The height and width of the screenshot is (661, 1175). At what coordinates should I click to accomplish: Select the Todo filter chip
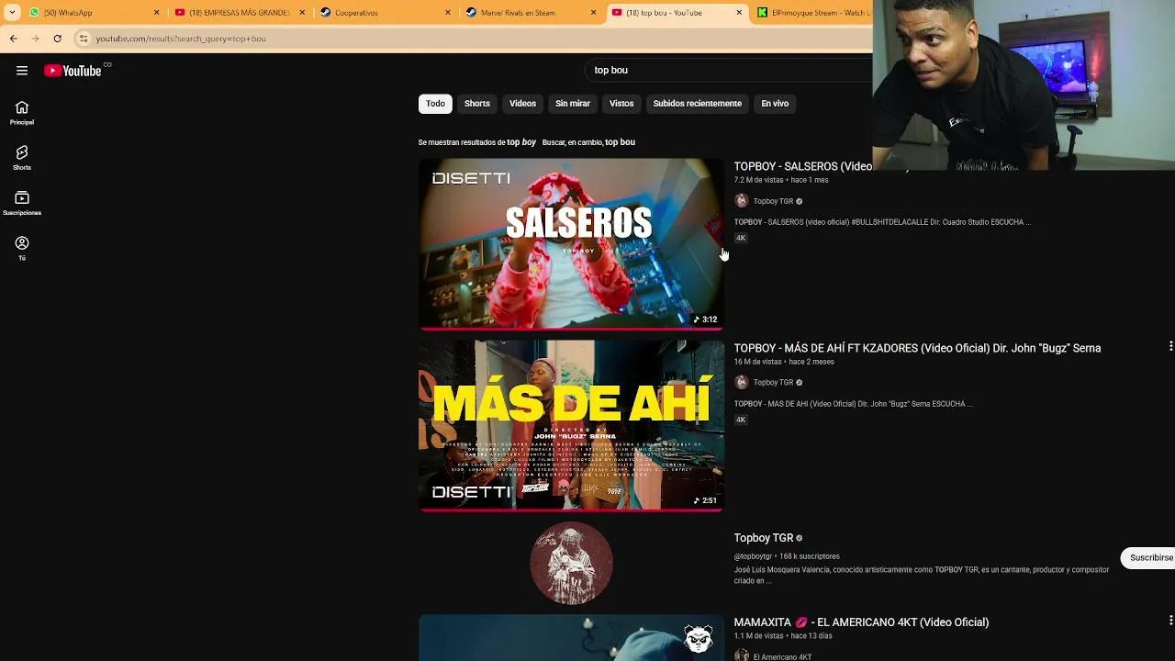(x=435, y=104)
